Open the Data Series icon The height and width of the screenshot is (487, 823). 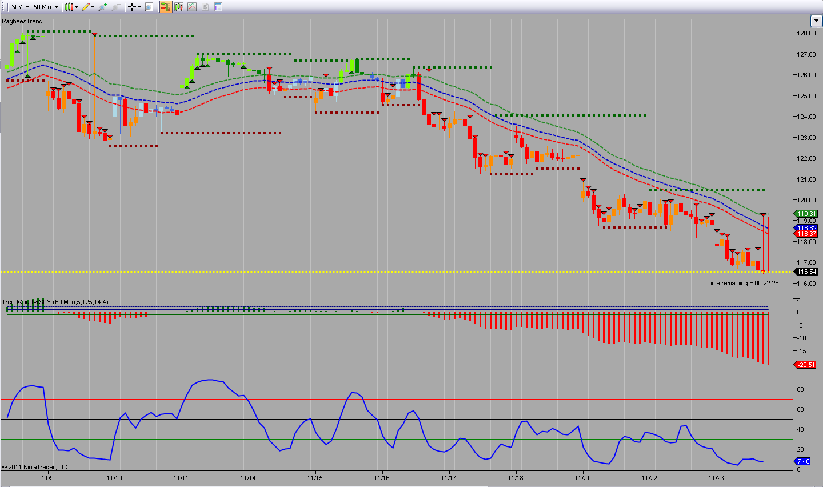(179, 7)
